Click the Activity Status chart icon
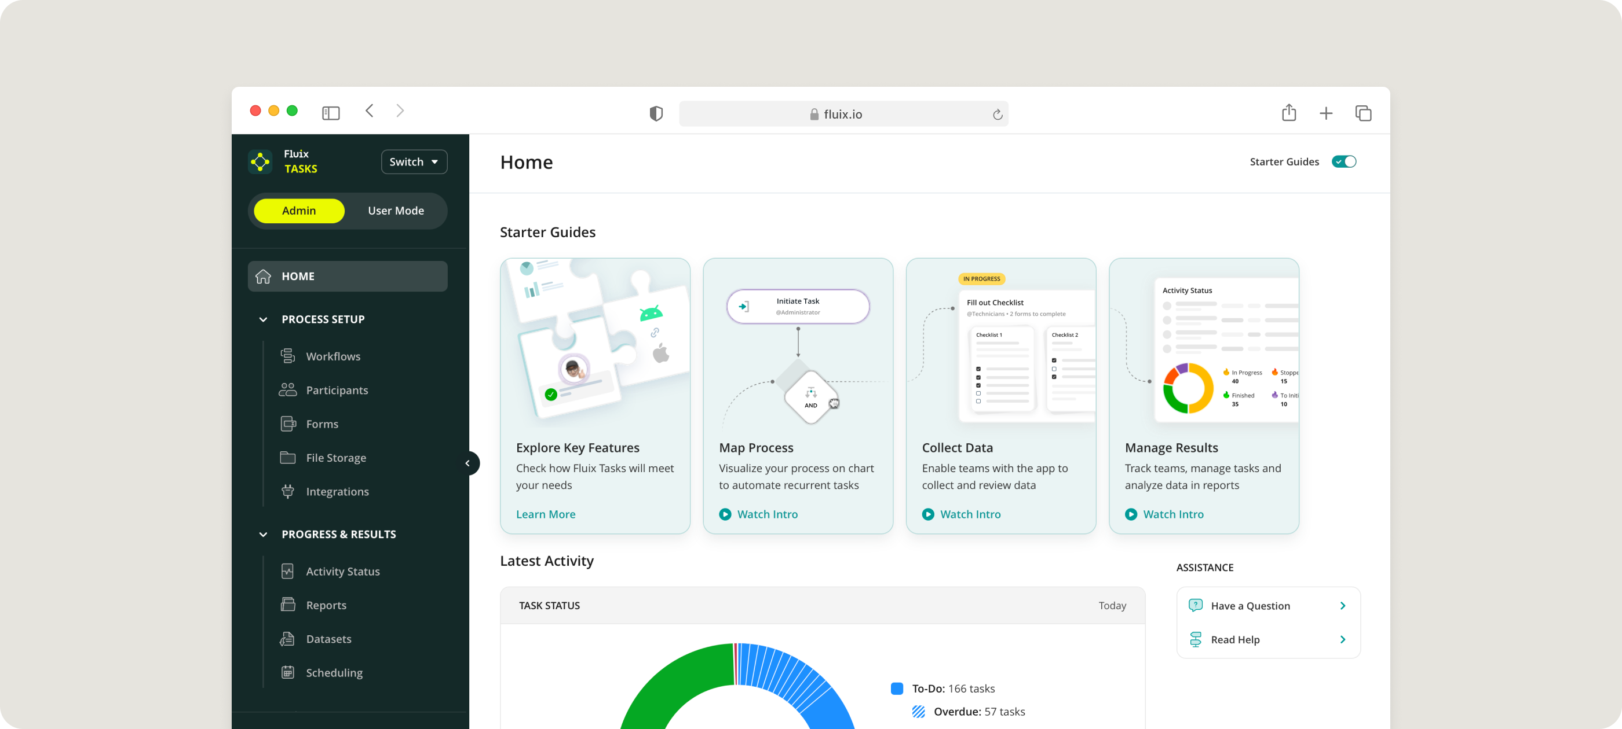Screen dimensions: 1622x729 click(288, 571)
